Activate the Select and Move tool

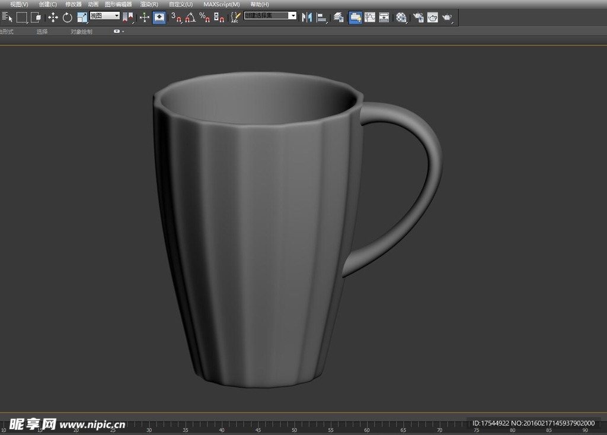53,17
